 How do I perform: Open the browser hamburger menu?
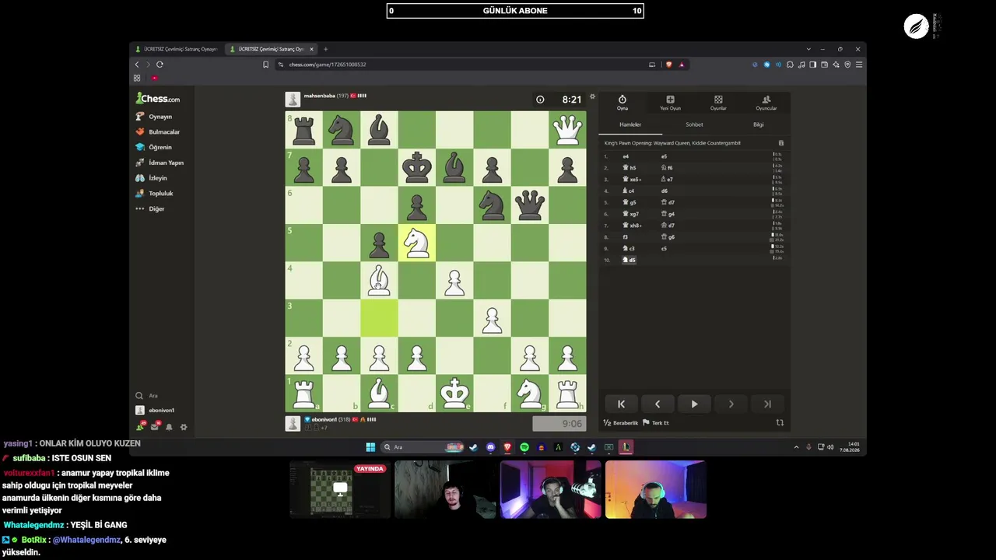pos(858,65)
